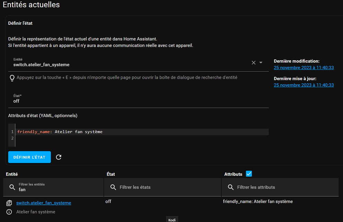This screenshot has width=343, height=222.
Task: Click line 2 in the YAML editor
Action: point(143,138)
